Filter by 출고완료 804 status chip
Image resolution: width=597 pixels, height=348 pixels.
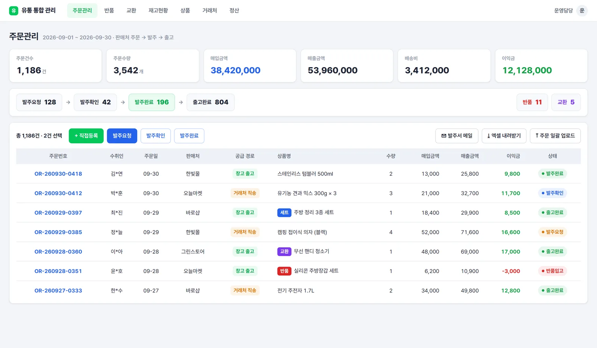[x=210, y=102]
